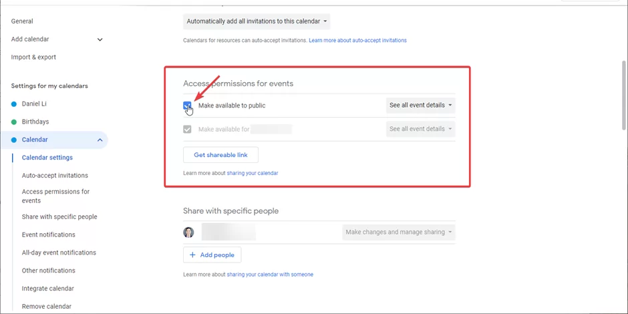Click the plus icon in Add people
The image size is (628, 314).
(x=192, y=255)
